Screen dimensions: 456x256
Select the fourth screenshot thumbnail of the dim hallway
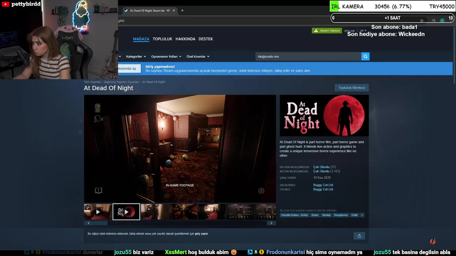click(x=183, y=212)
